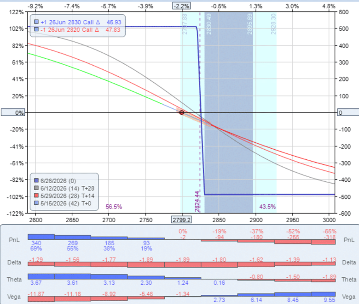Click the Delta bar valued -1.62
The height and width of the screenshot is (304, 359).
point(256,265)
